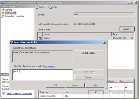
Task: Select the Execute permission row
Action: point(86,92)
